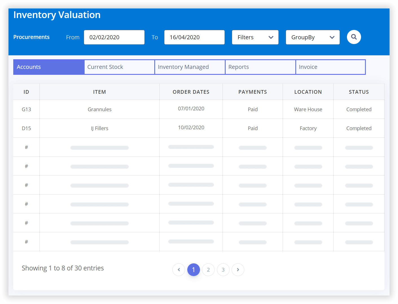Click the From date field 02/02/2020

point(114,37)
